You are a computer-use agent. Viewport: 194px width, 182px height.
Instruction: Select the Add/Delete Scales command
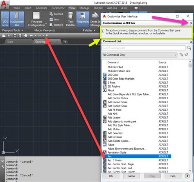(x=137, y=141)
